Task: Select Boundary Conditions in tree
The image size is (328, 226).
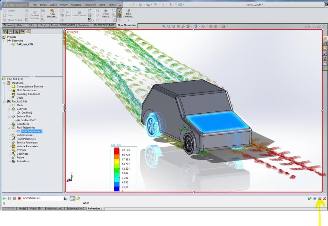Action: 29,94
